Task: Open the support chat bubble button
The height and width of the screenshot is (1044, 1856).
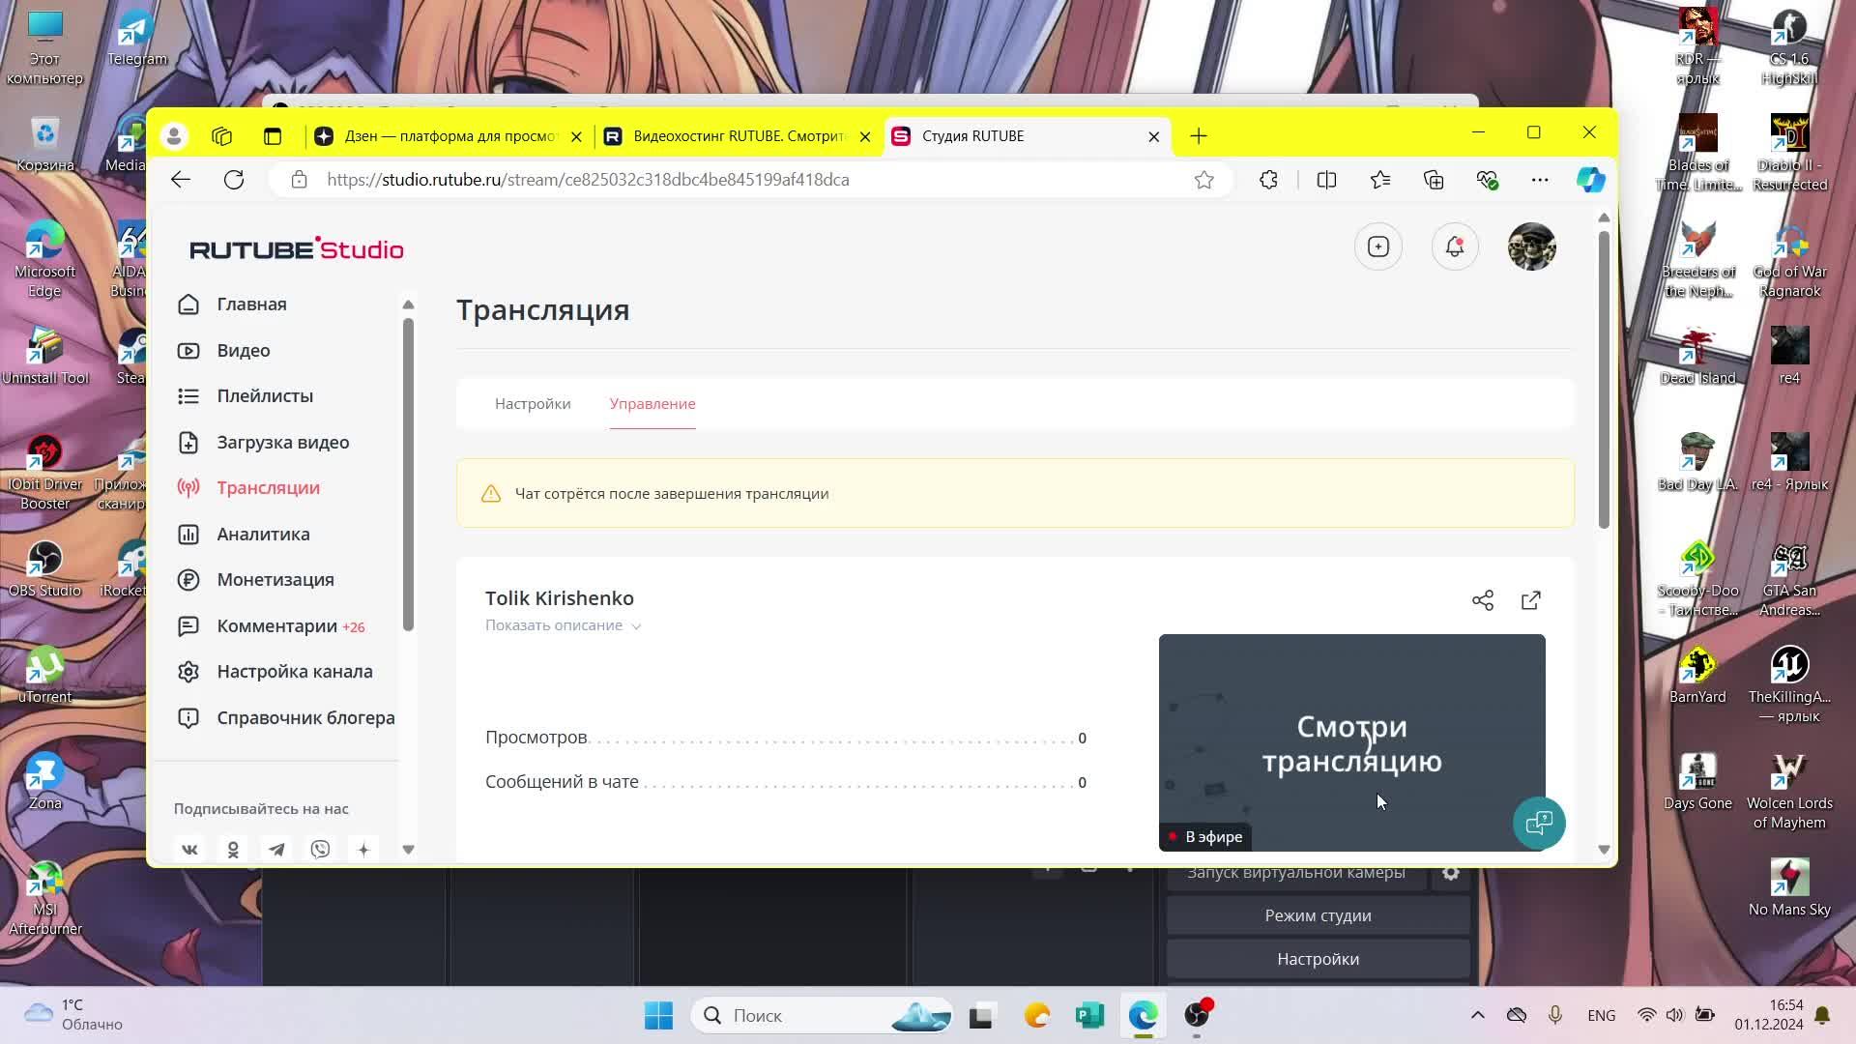Action: [x=1539, y=824]
